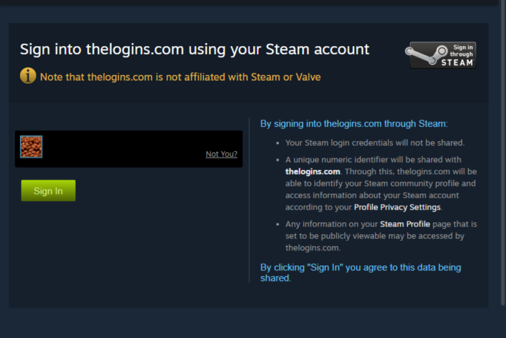The height and width of the screenshot is (338, 506).
Task: Click 'By clicking Sign In you agree' notice
Action: pos(361,273)
